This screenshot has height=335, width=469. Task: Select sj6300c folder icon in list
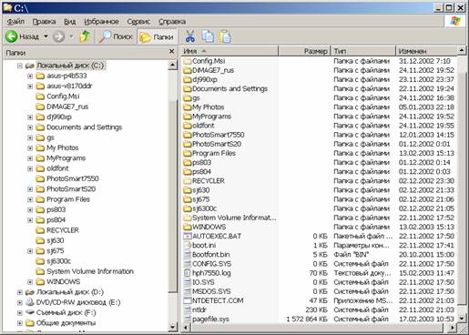[187, 208]
